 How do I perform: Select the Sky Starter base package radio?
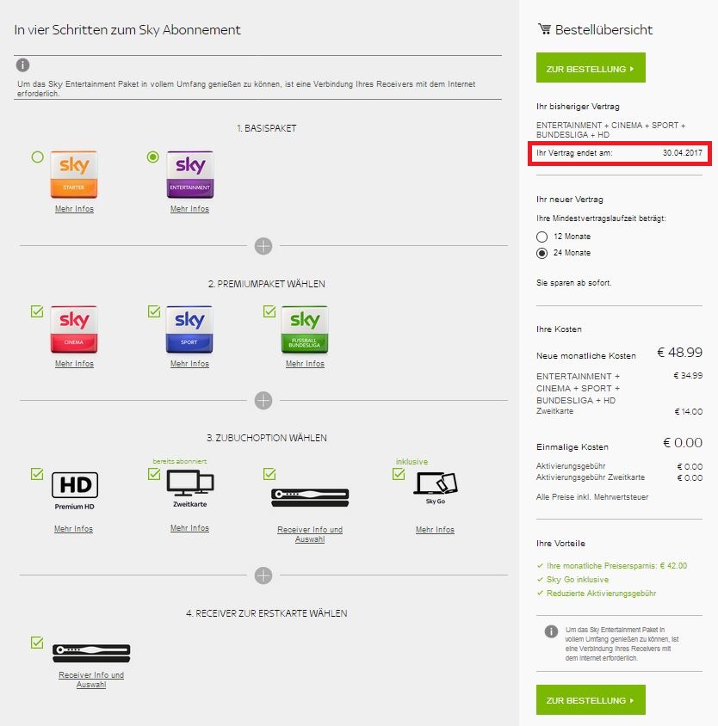click(38, 157)
